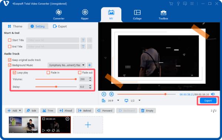The height and width of the screenshot is (140, 222).
Task: Click the Edit button
Action: [x=31, y=111]
